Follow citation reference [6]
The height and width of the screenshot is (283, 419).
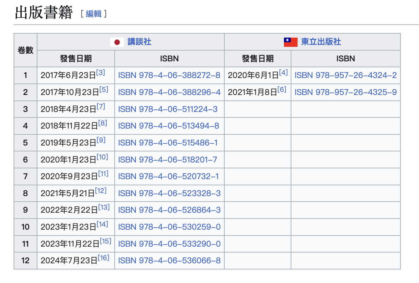coord(282,90)
